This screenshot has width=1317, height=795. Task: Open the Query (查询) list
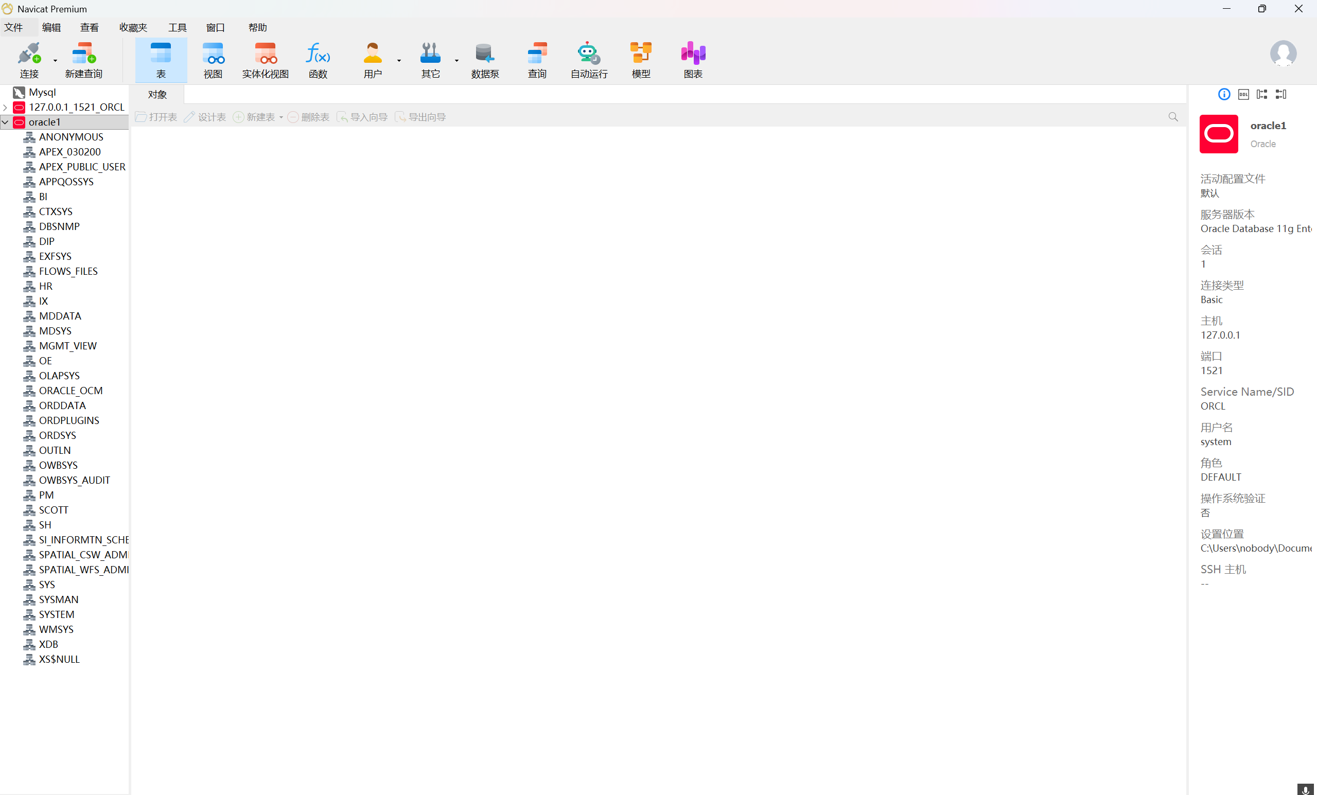(x=537, y=60)
